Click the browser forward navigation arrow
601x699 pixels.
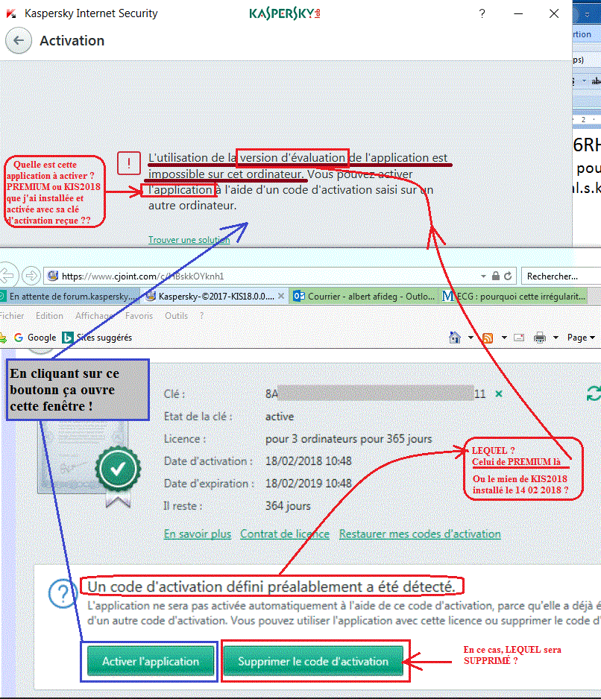click(x=31, y=276)
